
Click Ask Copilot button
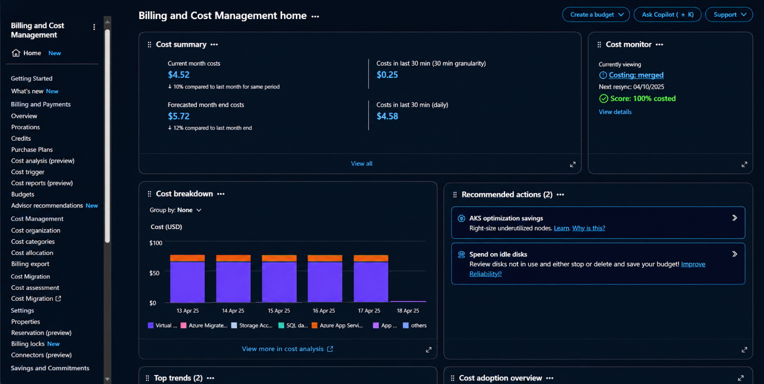coord(667,14)
